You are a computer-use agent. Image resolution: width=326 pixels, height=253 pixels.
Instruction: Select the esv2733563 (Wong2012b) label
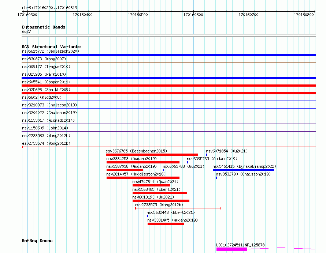click(46, 136)
